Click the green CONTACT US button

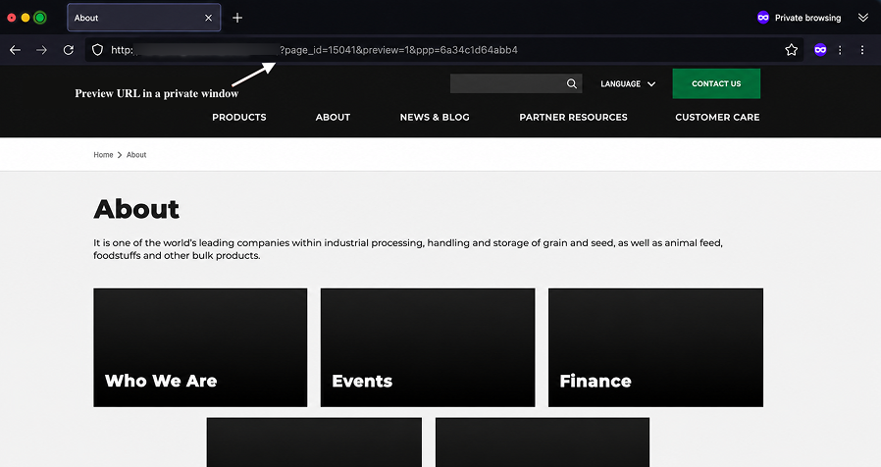coord(716,83)
